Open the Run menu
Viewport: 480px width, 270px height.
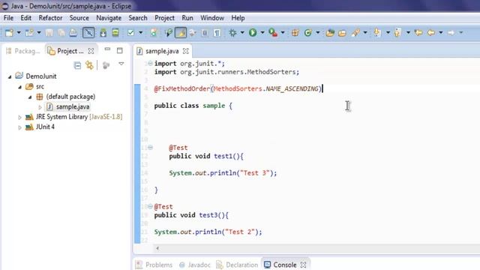point(187,18)
